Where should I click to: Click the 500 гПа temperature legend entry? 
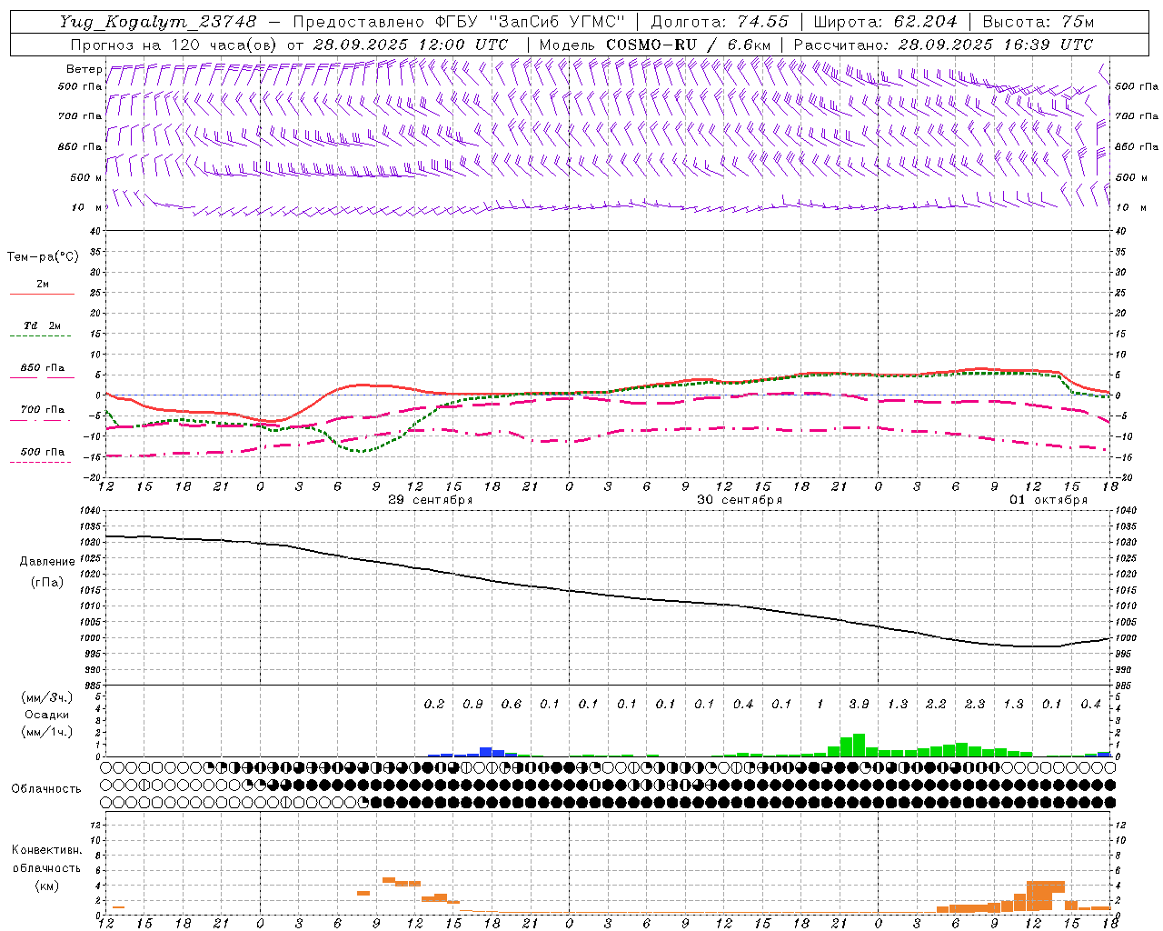click(x=42, y=452)
